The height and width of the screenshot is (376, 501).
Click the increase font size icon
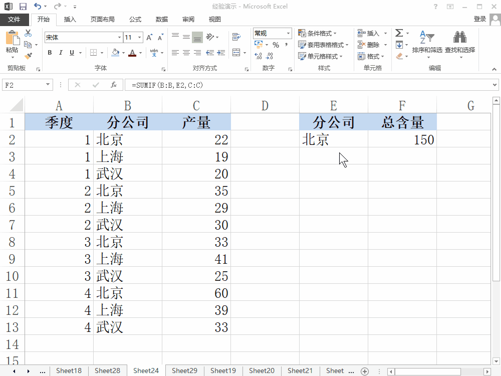150,38
